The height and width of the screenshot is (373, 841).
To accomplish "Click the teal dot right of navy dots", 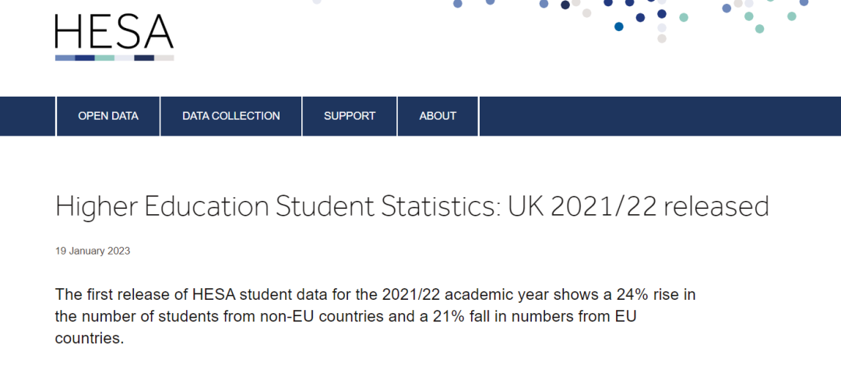I will click(684, 17).
